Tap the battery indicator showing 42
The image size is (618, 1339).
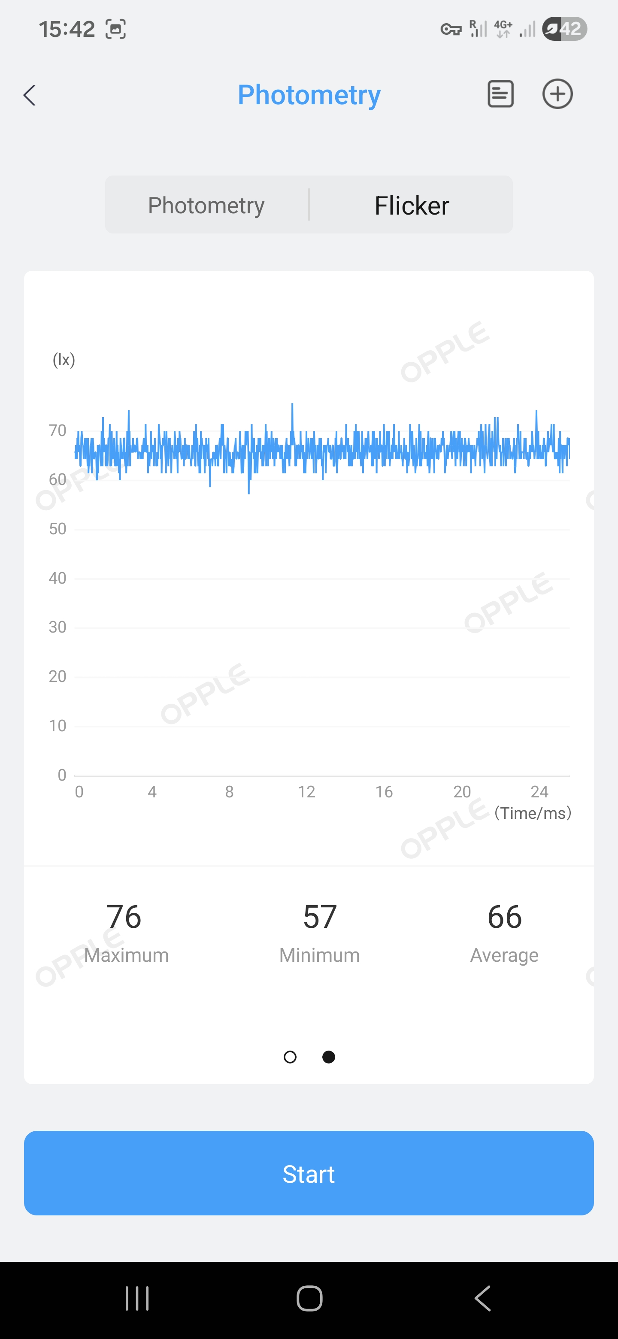coord(564,29)
